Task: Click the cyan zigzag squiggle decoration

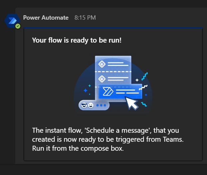Action: coord(145,76)
